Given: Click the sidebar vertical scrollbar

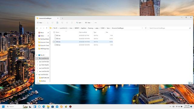Looking at the screenshot, I should (x=50, y=41).
